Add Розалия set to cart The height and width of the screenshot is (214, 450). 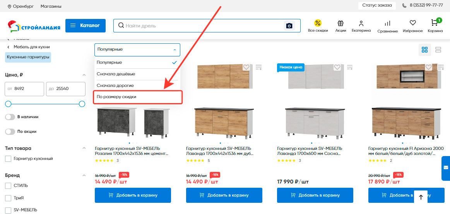(133, 195)
